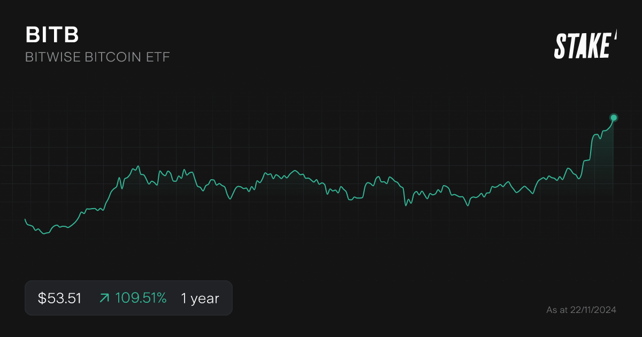
Task: Click the dark stats card at bottom left
Action: [128, 298]
